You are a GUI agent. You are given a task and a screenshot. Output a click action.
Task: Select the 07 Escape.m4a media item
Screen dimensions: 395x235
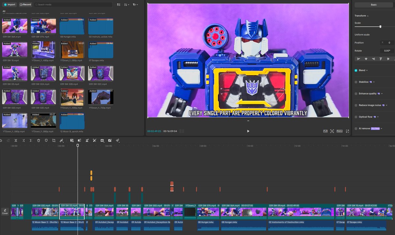point(101,50)
